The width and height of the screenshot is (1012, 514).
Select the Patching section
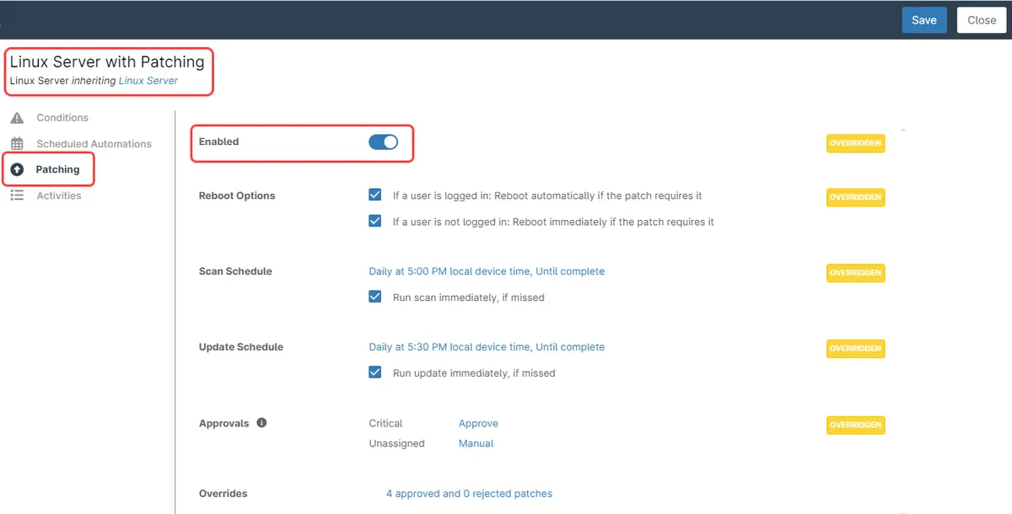(x=57, y=169)
